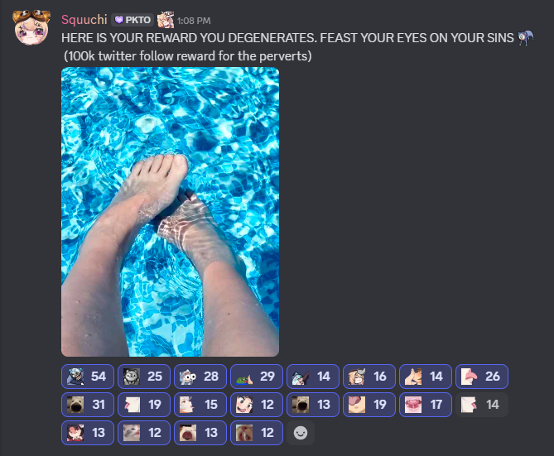Click the PKTO server tag badge

click(132, 20)
